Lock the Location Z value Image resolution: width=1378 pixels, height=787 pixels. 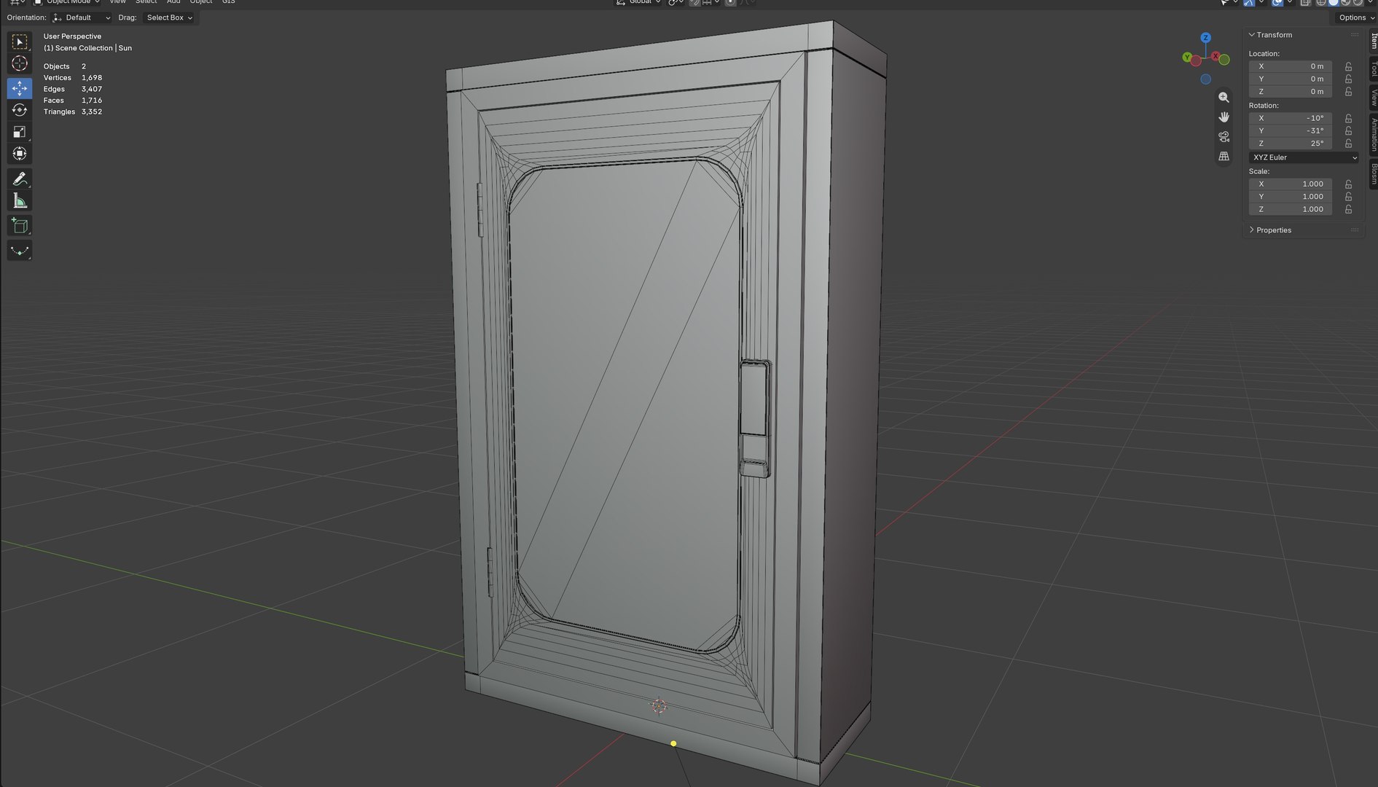tap(1348, 92)
